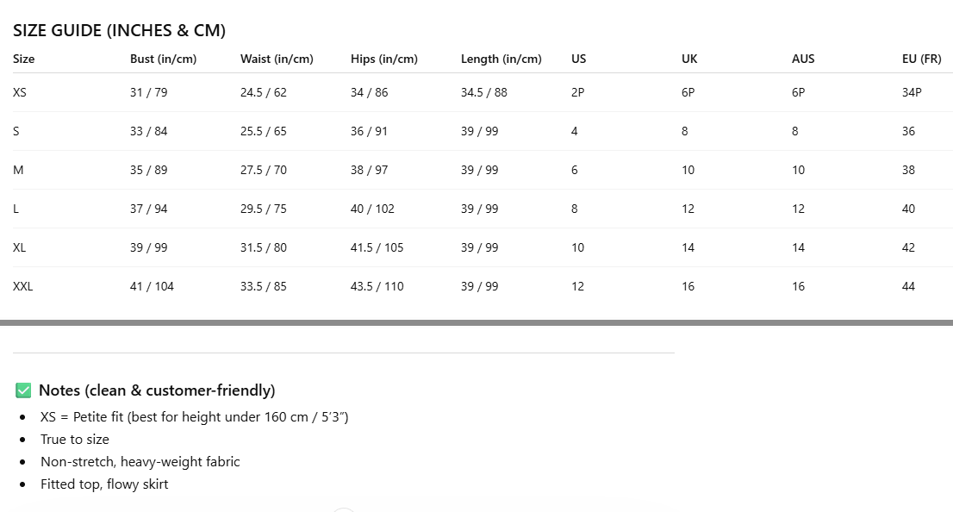Select the Hips (in/cm) header
This screenshot has width=953, height=512.
[x=383, y=59]
